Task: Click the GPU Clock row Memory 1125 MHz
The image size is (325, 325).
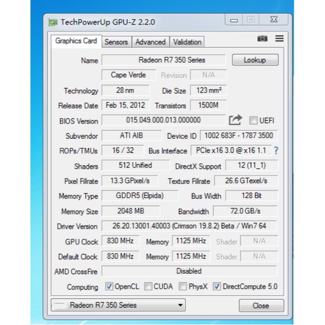Action: (191, 241)
